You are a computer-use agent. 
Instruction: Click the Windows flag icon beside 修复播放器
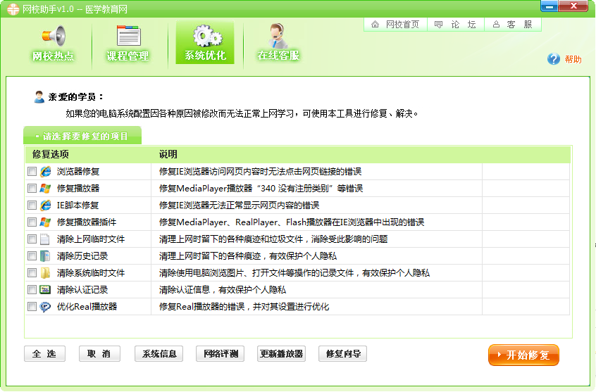pyautogui.click(x=46, y=189)
